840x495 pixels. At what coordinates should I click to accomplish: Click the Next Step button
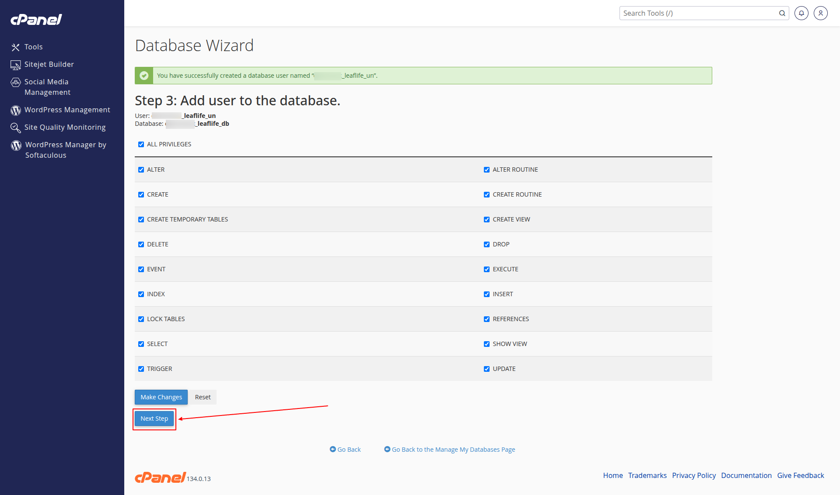[154, 419]
